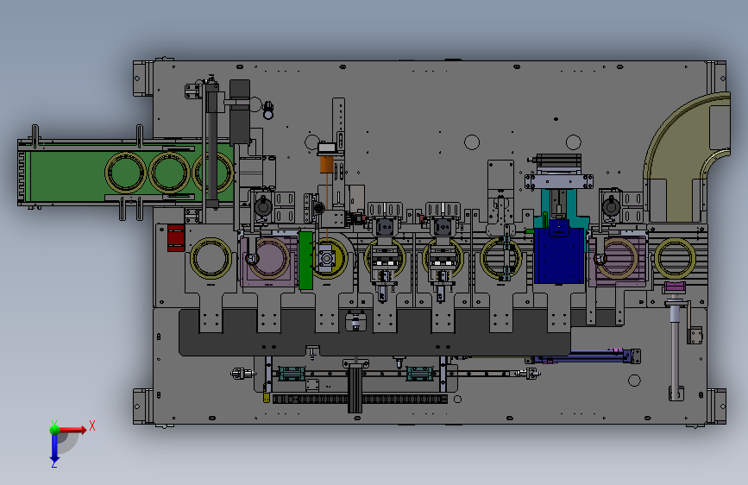This screenshot has height=485, width=748.
Task: Select the red block near the conveyor exit
Action: pos(175,237)
